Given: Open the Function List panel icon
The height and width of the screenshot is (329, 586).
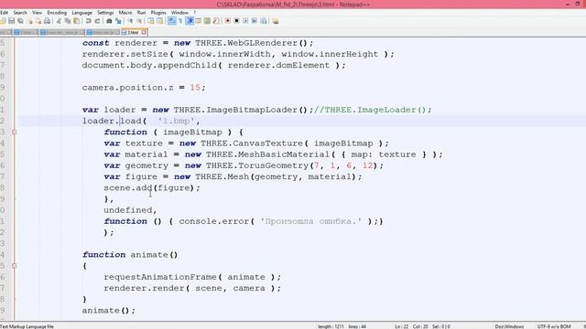Looking at the screenshot, I should (x=216, y=21).
